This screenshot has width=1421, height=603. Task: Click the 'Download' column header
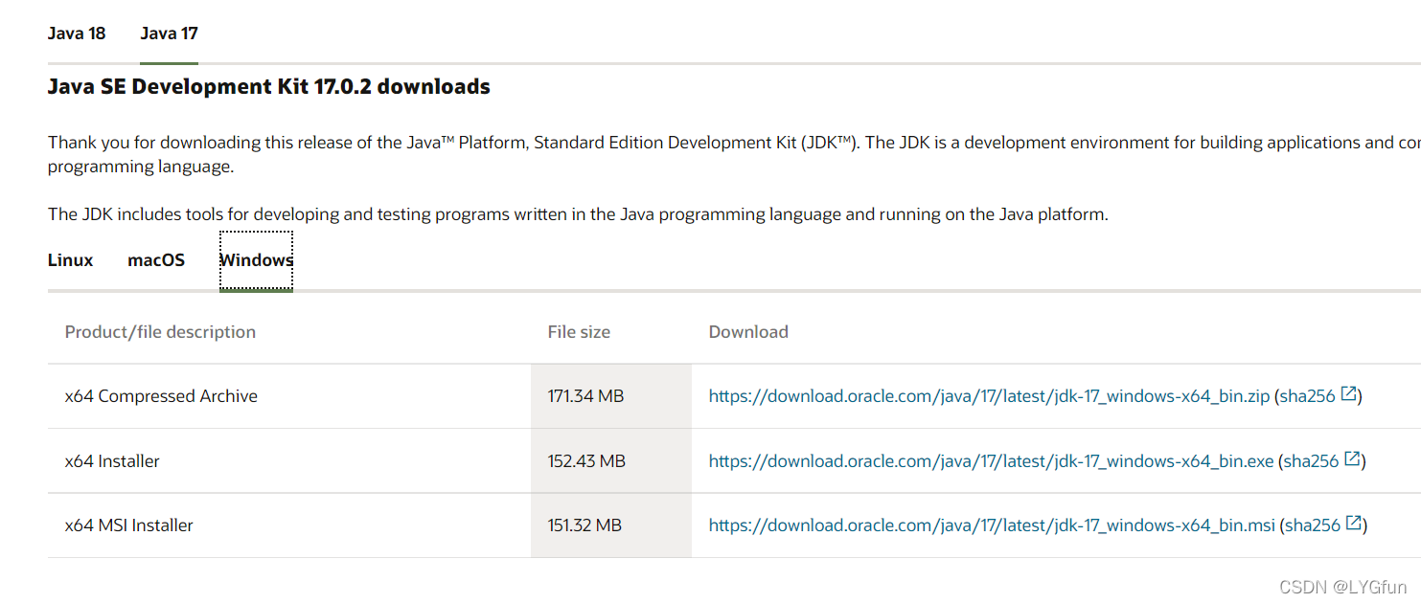tap(748, 332)
